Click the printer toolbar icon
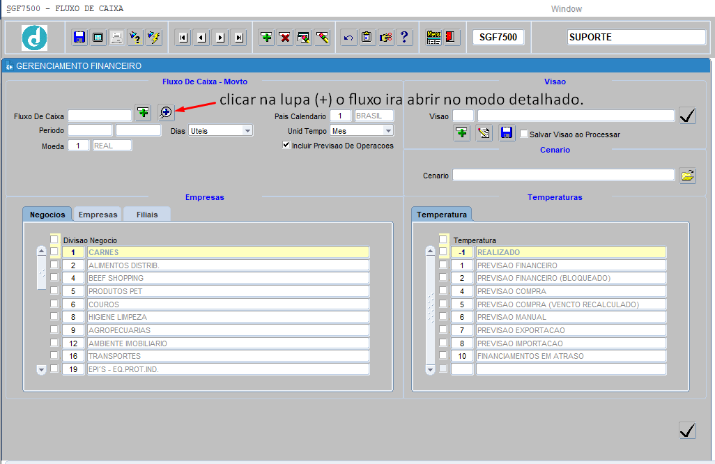This screenshot has height=464, width=715. coord(117,37)
